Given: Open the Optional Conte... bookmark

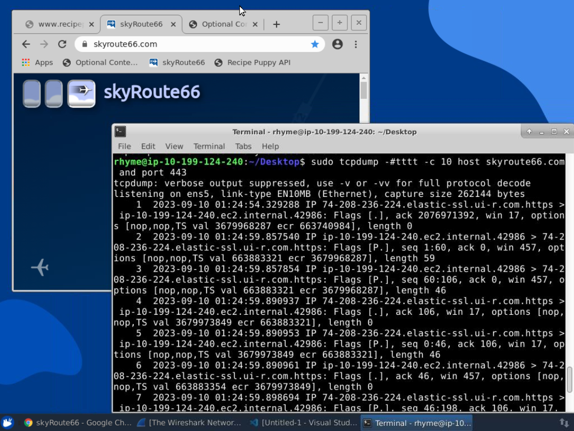Looking at the screenshot, I should [x=100, y=63].
